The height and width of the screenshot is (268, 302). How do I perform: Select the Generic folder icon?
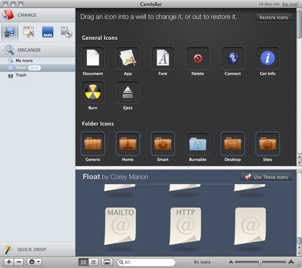coord(93,144)
